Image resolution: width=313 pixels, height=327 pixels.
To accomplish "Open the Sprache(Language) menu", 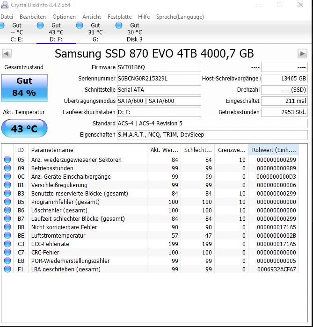I will pyautogui.click(x=180, y=17).
